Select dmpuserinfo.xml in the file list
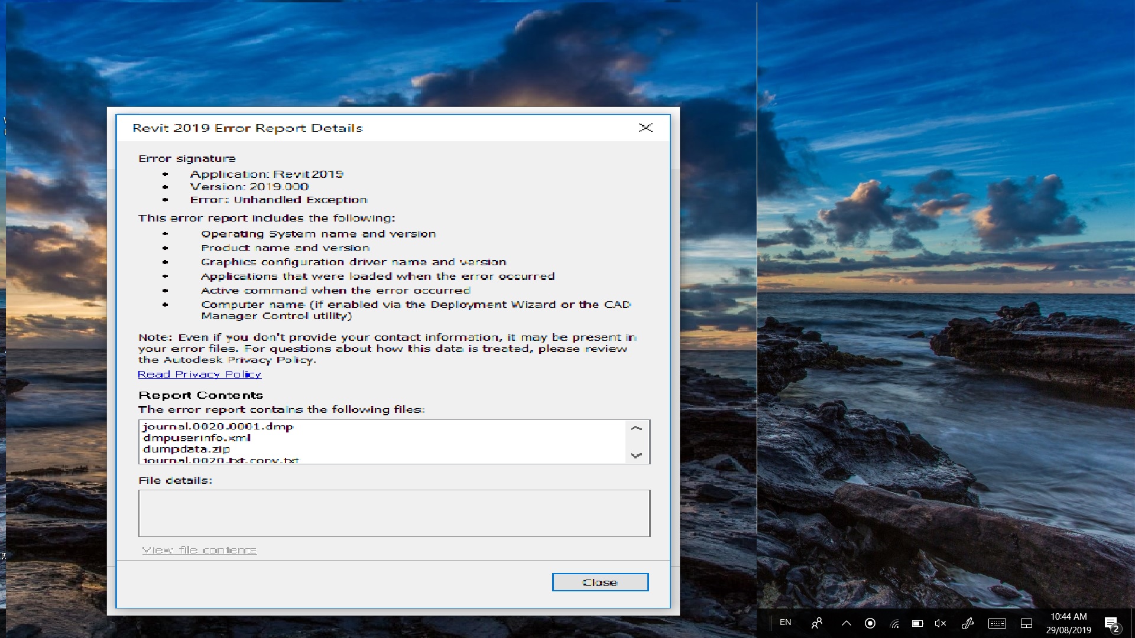Viewport: 1135px width, 638px height. pos(197,438)
